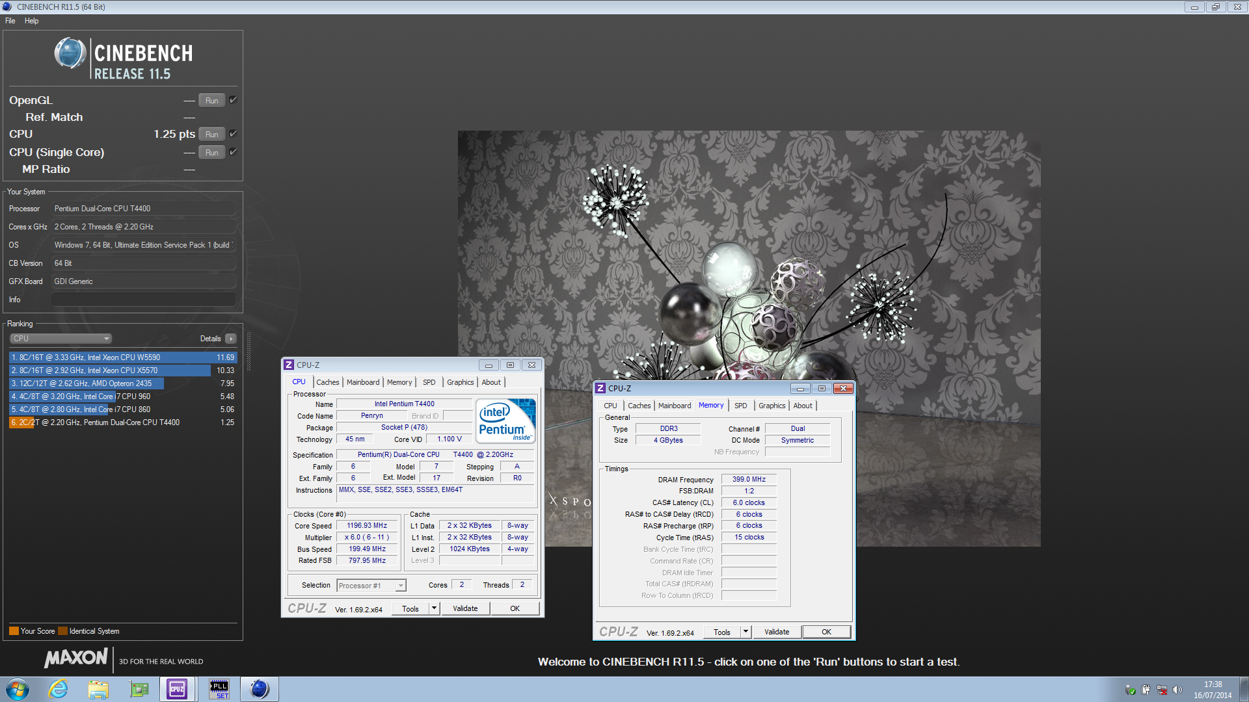The width and height of the screenshot is (1249, 702).
Task: Toggle the OpenGL test checkbox
Action: click(233, 99)
